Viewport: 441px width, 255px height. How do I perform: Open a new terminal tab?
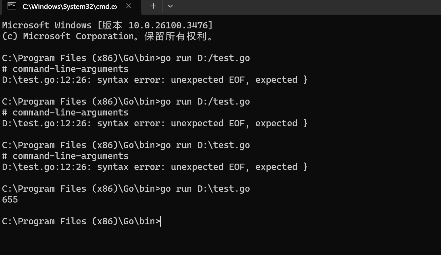click(153, 6)
